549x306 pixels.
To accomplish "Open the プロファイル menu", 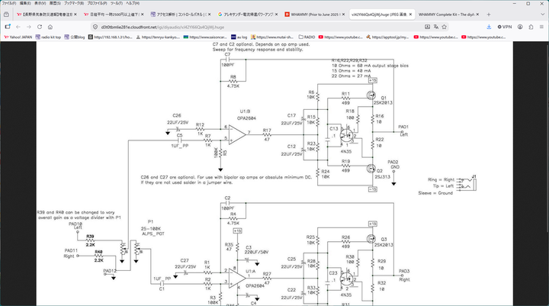I will pyautogui.click(x=97, y=3).
